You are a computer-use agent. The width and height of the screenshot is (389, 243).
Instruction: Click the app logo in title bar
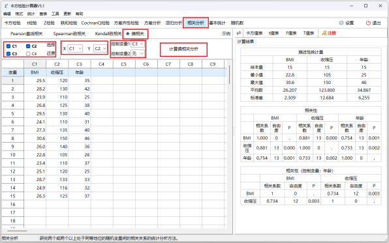(x=6, y=6)
